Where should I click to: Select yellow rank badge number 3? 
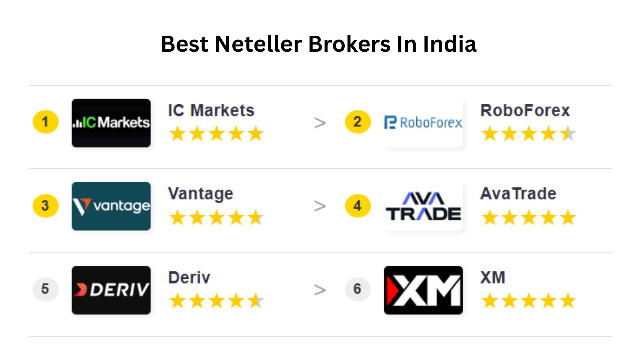45,206
